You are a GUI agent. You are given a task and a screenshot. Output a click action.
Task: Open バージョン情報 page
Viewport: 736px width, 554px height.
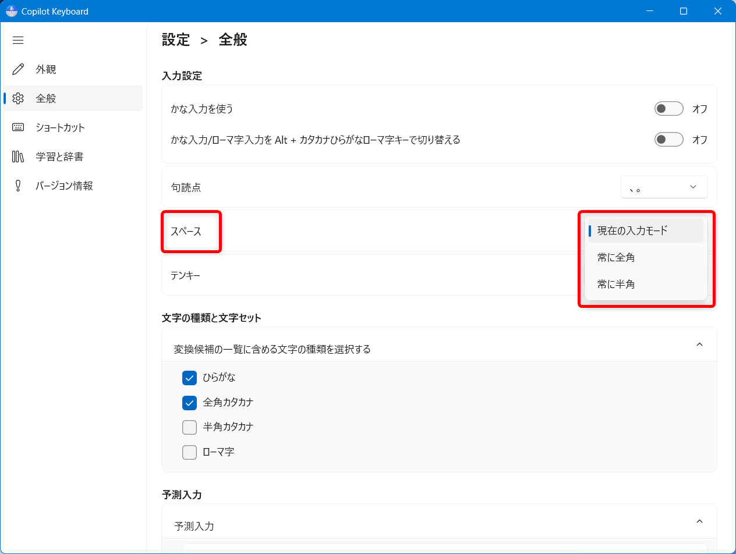73,186
